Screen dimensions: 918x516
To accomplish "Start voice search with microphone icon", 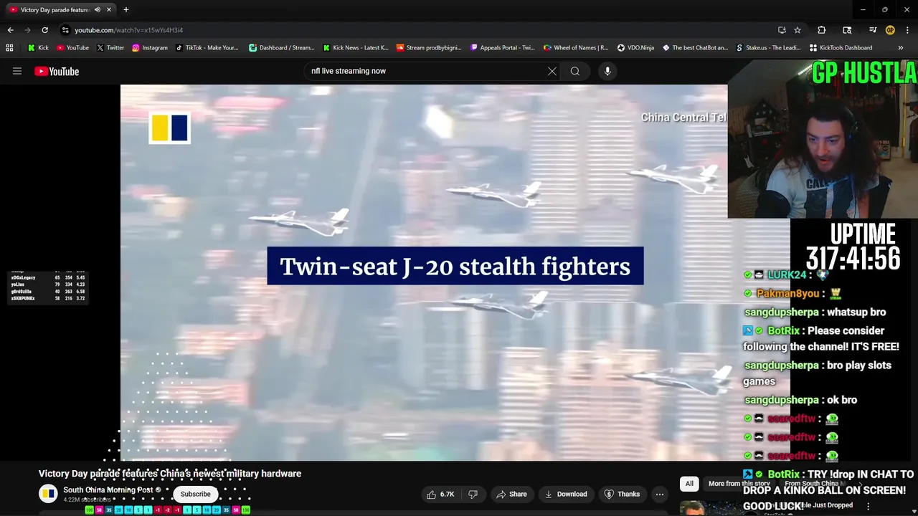I will [x=607, y=71].
